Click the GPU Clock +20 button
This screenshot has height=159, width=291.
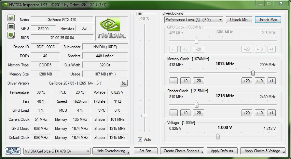pyautogui.click(x=247, y=49)
